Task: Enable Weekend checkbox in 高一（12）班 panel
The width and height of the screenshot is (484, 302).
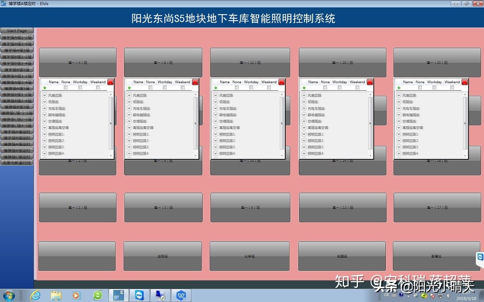Action: pos(269,88)
